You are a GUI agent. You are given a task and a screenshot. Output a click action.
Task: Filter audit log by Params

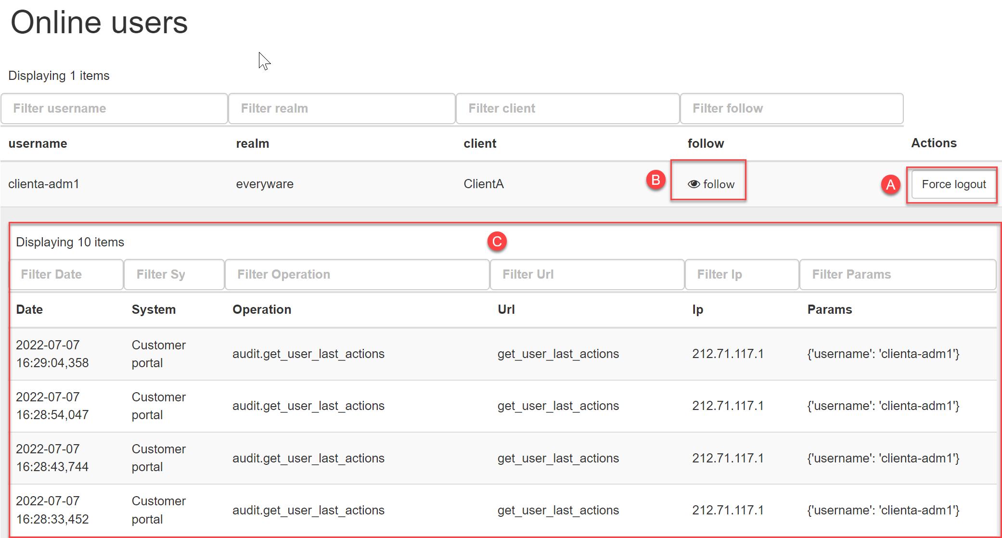[895, 274]
